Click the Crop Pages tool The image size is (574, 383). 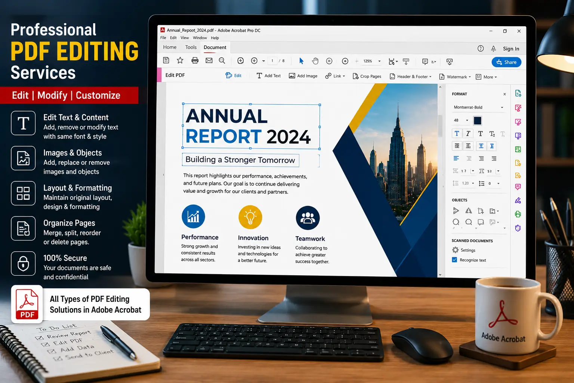tap(367, 76)
